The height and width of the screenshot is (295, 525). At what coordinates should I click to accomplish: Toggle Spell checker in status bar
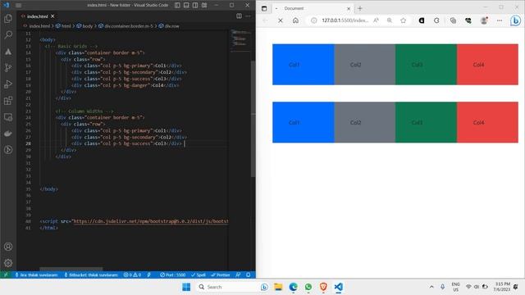tap(199, 275)
